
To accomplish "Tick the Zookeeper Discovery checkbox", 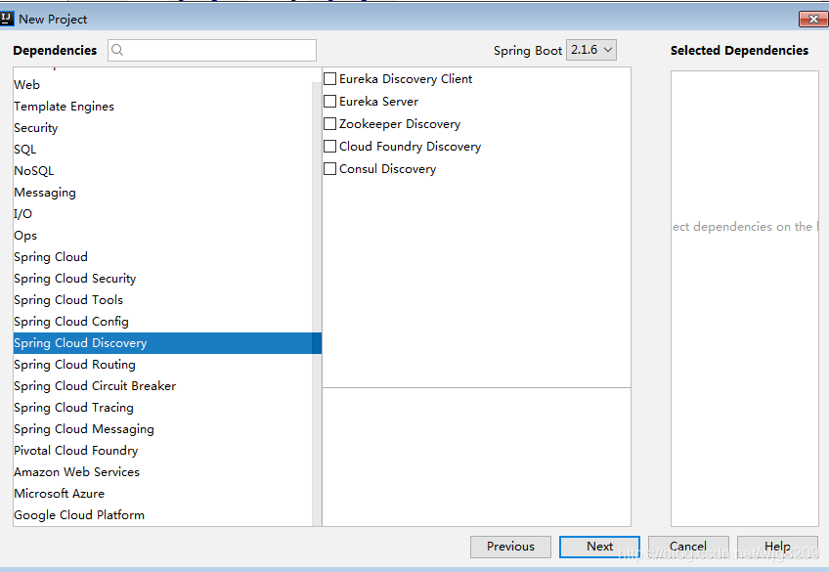I will pos(329,124).
